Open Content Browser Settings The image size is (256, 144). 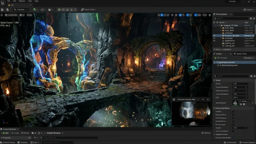206,133
